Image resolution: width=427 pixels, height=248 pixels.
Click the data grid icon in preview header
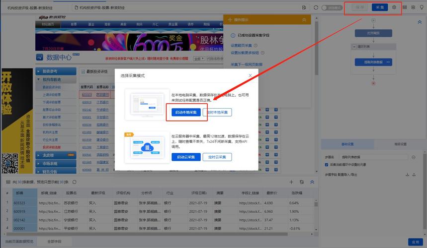point(8,182)
